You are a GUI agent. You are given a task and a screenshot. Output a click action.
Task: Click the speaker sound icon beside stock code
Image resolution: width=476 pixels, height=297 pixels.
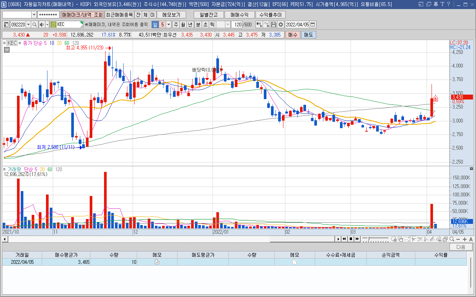42,24
